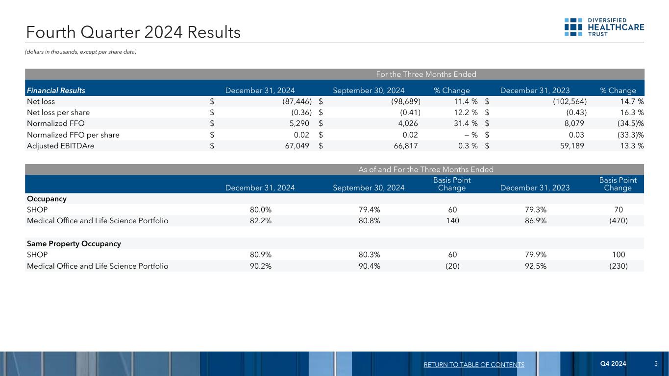Select the 86.9% occupancy value
The width and height of the screenshot is (669, 376).
tap(535, 221)
